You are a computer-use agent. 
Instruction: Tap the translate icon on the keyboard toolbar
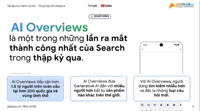point(161,105)
